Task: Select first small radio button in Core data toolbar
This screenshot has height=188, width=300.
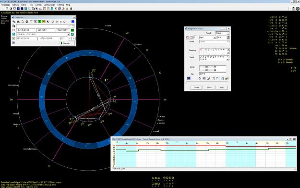Action: [61, 22]
